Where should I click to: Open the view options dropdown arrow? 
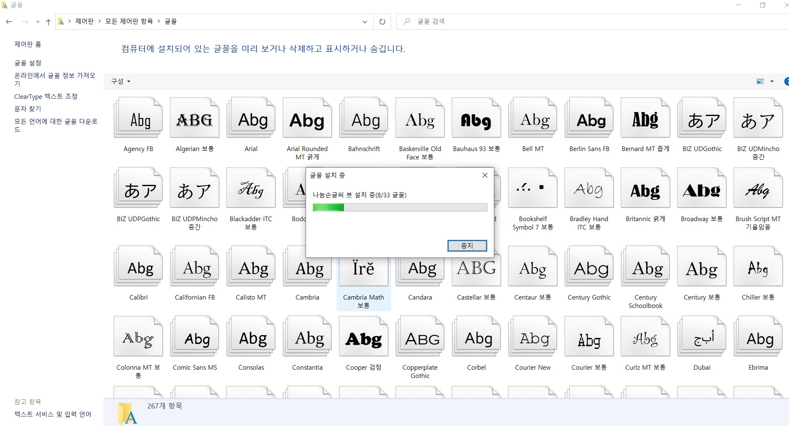(772, 81)
